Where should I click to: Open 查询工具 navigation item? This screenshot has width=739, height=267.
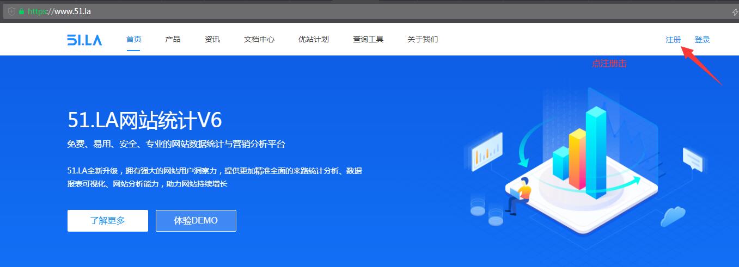point(368,39)
